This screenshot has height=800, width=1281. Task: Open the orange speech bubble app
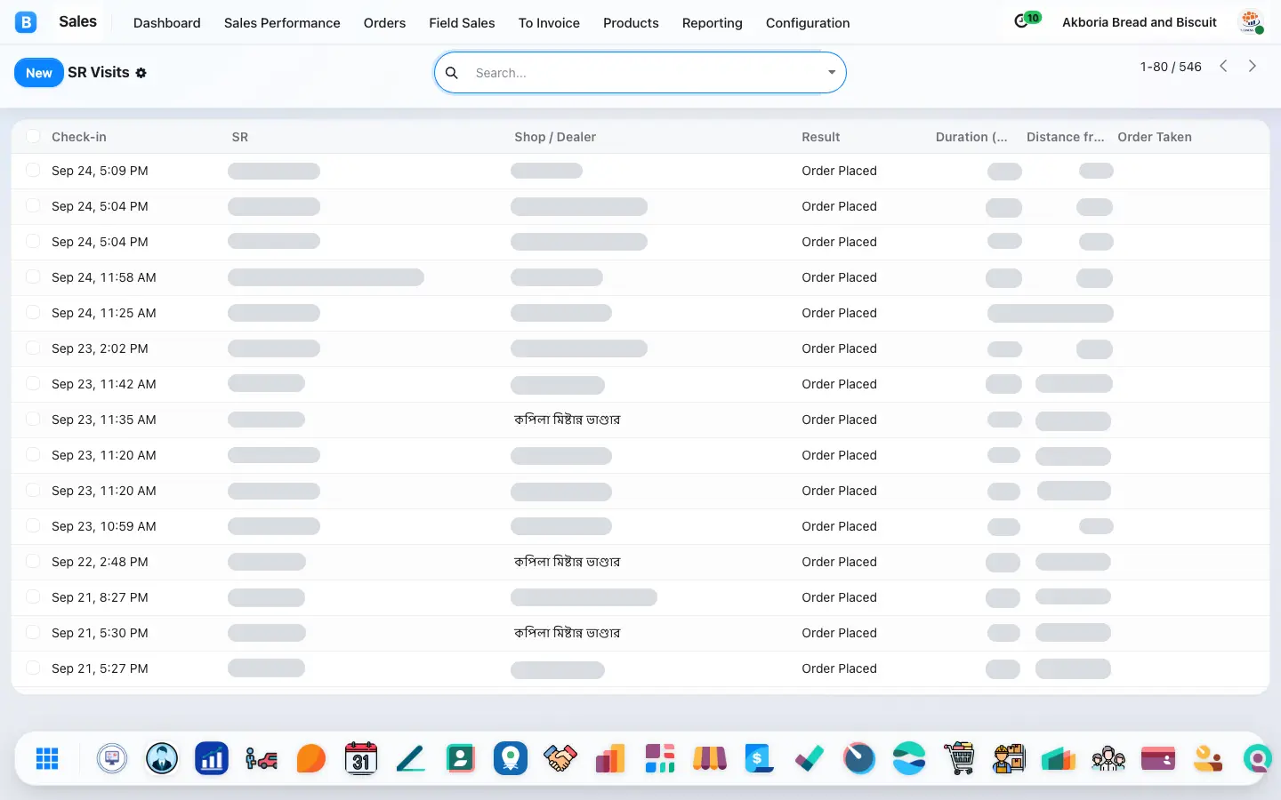[x=311, y=758]
